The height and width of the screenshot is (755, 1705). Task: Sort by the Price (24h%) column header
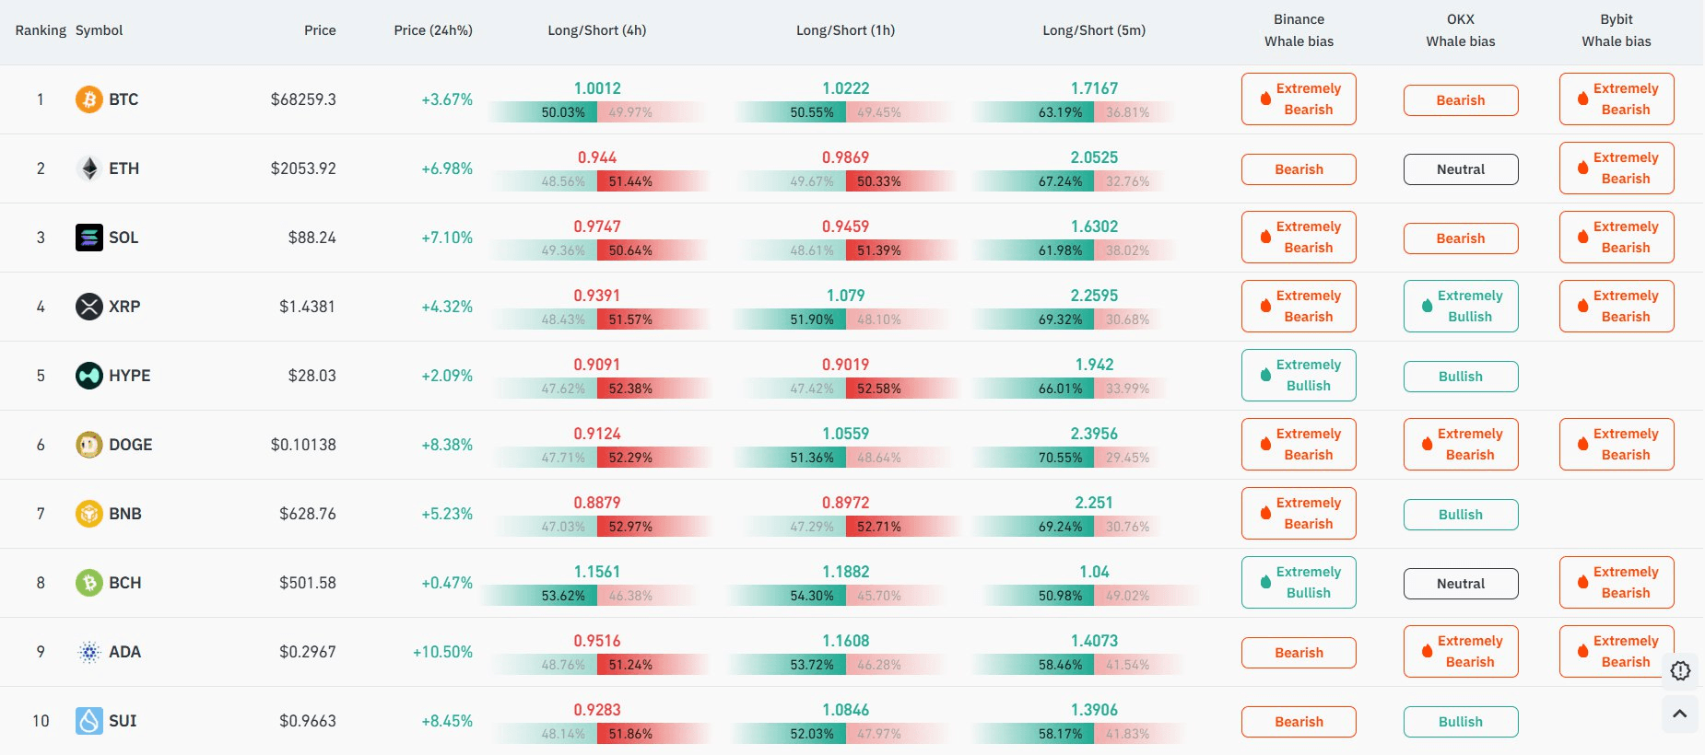432,30
